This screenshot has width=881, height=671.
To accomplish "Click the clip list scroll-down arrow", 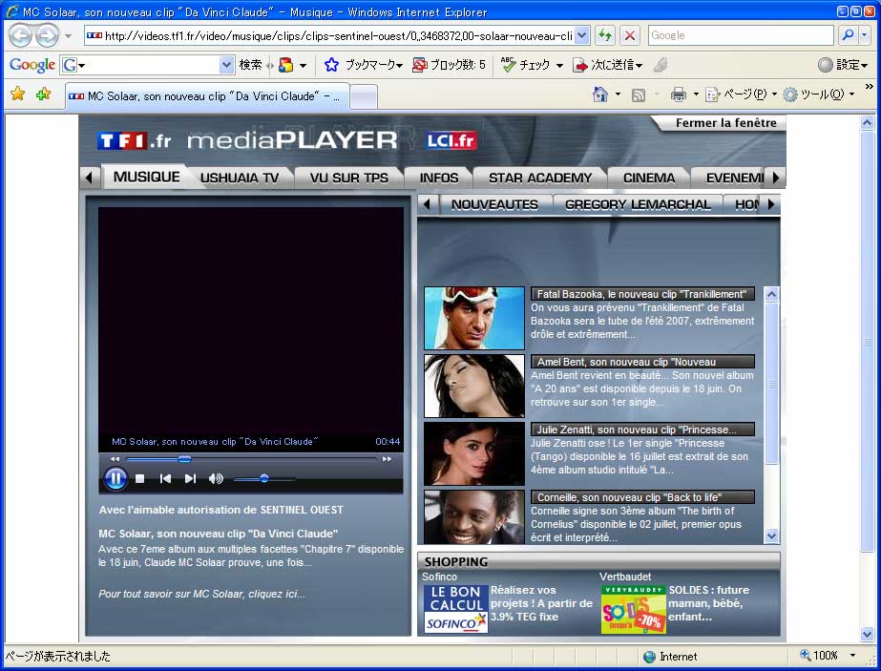I will click(x=771, y=535).
